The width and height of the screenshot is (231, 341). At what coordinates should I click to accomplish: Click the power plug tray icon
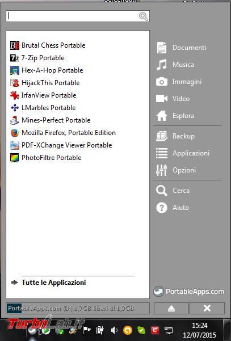[100, 330]
